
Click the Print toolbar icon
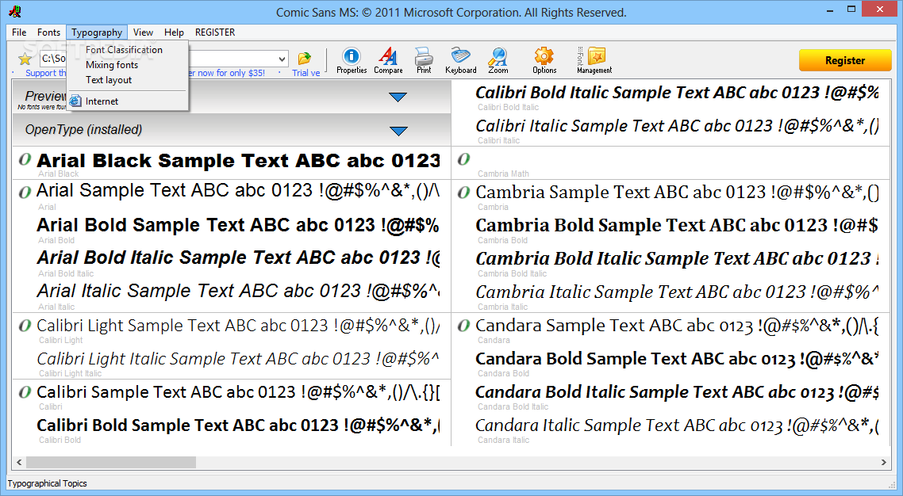[424, 60]
